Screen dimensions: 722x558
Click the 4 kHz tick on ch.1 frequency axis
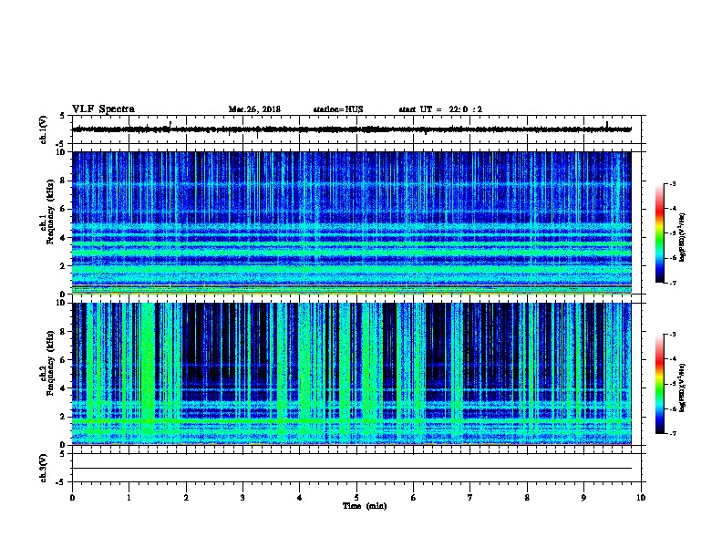pos(64,238)
